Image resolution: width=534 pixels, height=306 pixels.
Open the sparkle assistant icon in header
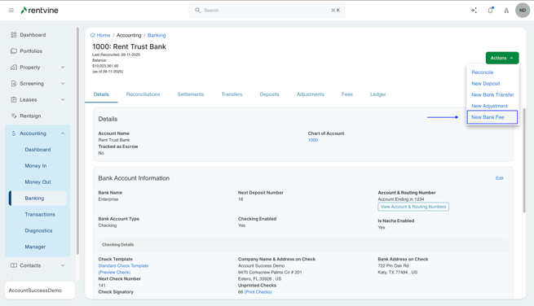pos(474,11)
